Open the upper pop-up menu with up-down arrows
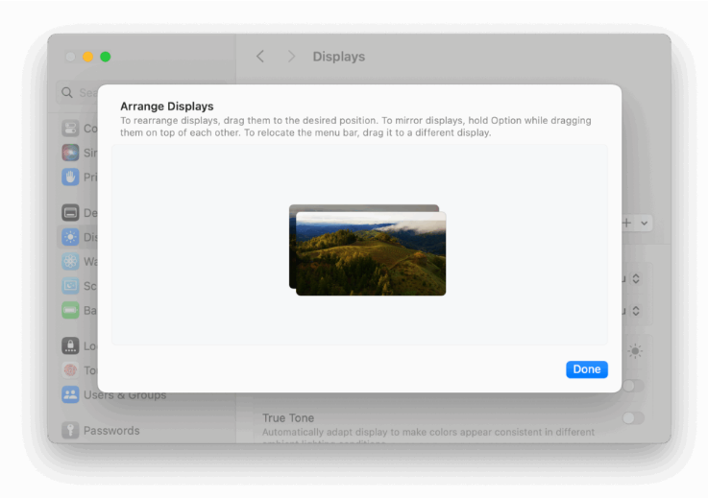The width and height of the screenshot is (708, 498). pyautogui.click(x=635, y=278)
